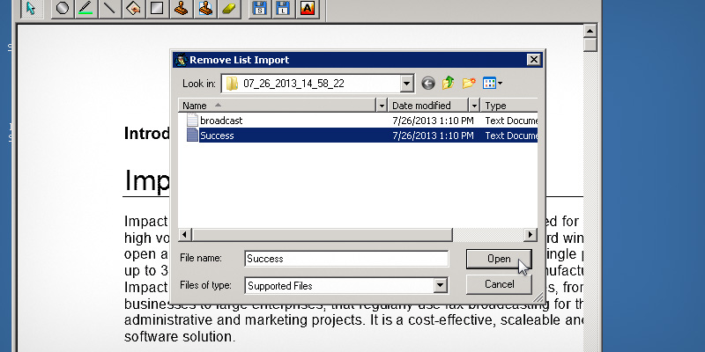Select the broadcast text file
Image resolution: width=705 pixels, height=352 pixels.
tap(220, 120)
